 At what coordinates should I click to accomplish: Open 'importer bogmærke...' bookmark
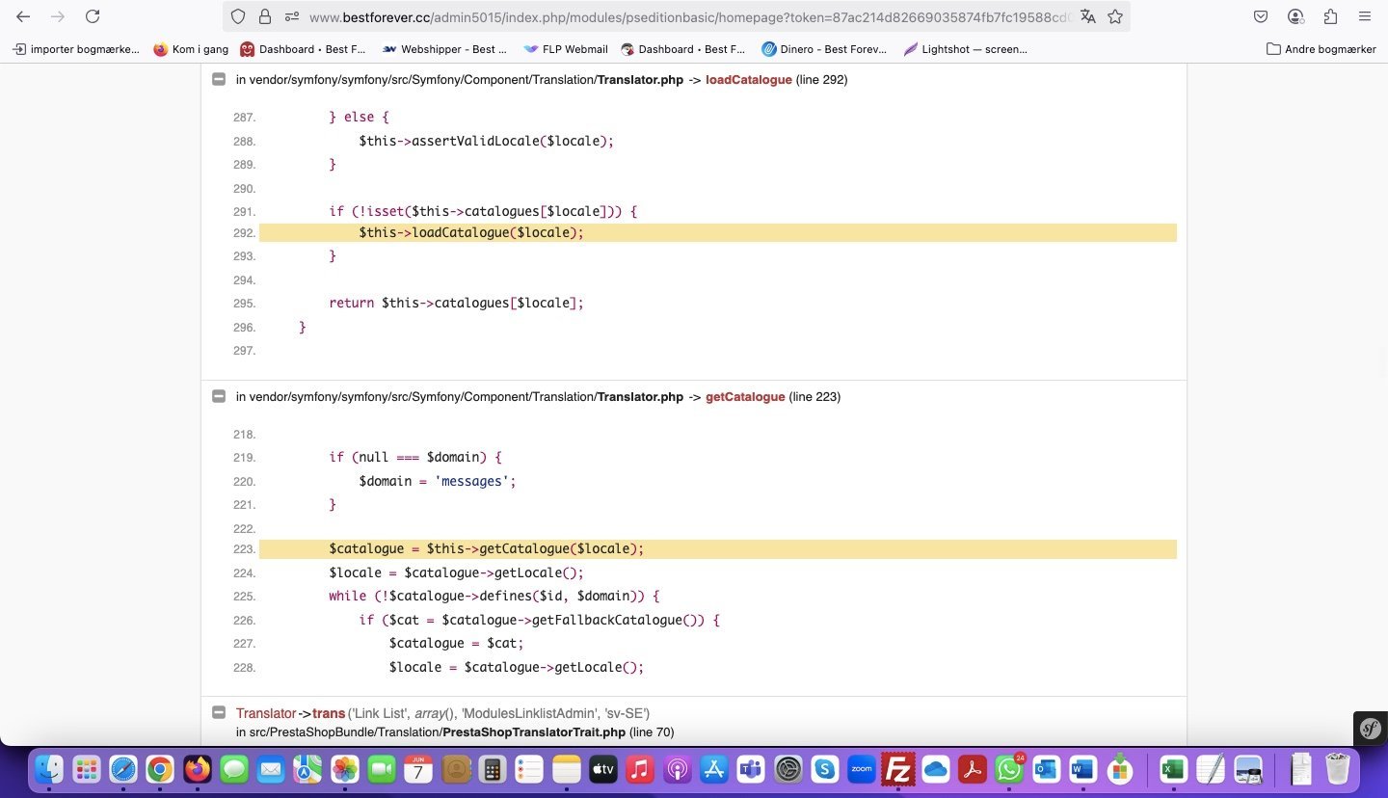(x=76, y=49)
